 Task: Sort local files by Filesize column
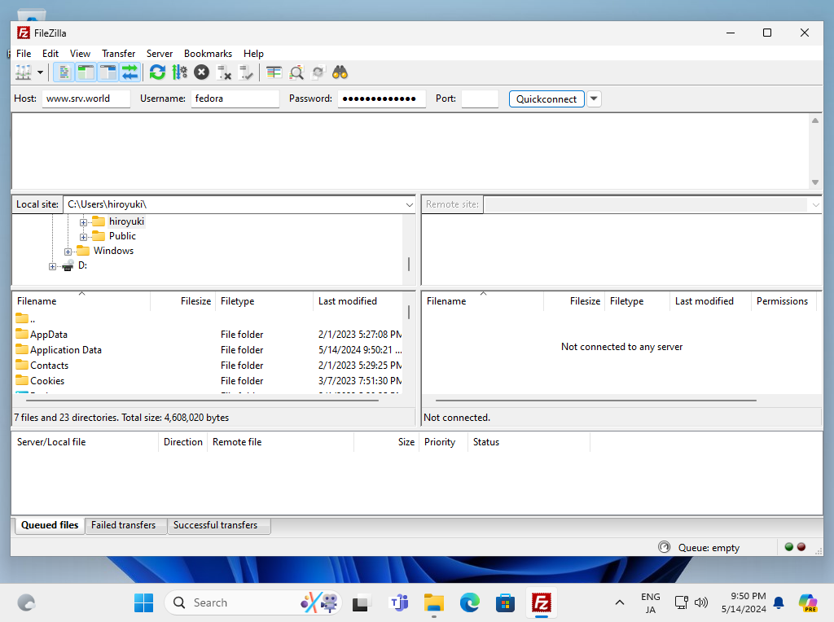pos(183,301)
